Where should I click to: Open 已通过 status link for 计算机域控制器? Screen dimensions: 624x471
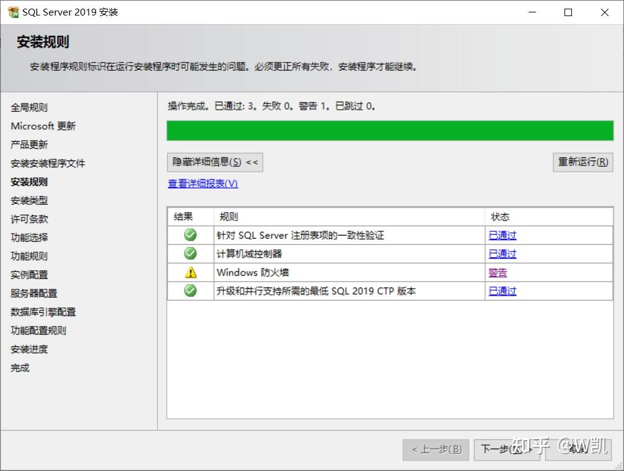502,253
